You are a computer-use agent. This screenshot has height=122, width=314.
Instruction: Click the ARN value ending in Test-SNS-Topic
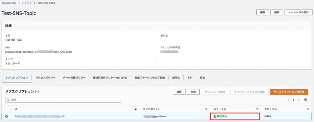click(38, 52)
